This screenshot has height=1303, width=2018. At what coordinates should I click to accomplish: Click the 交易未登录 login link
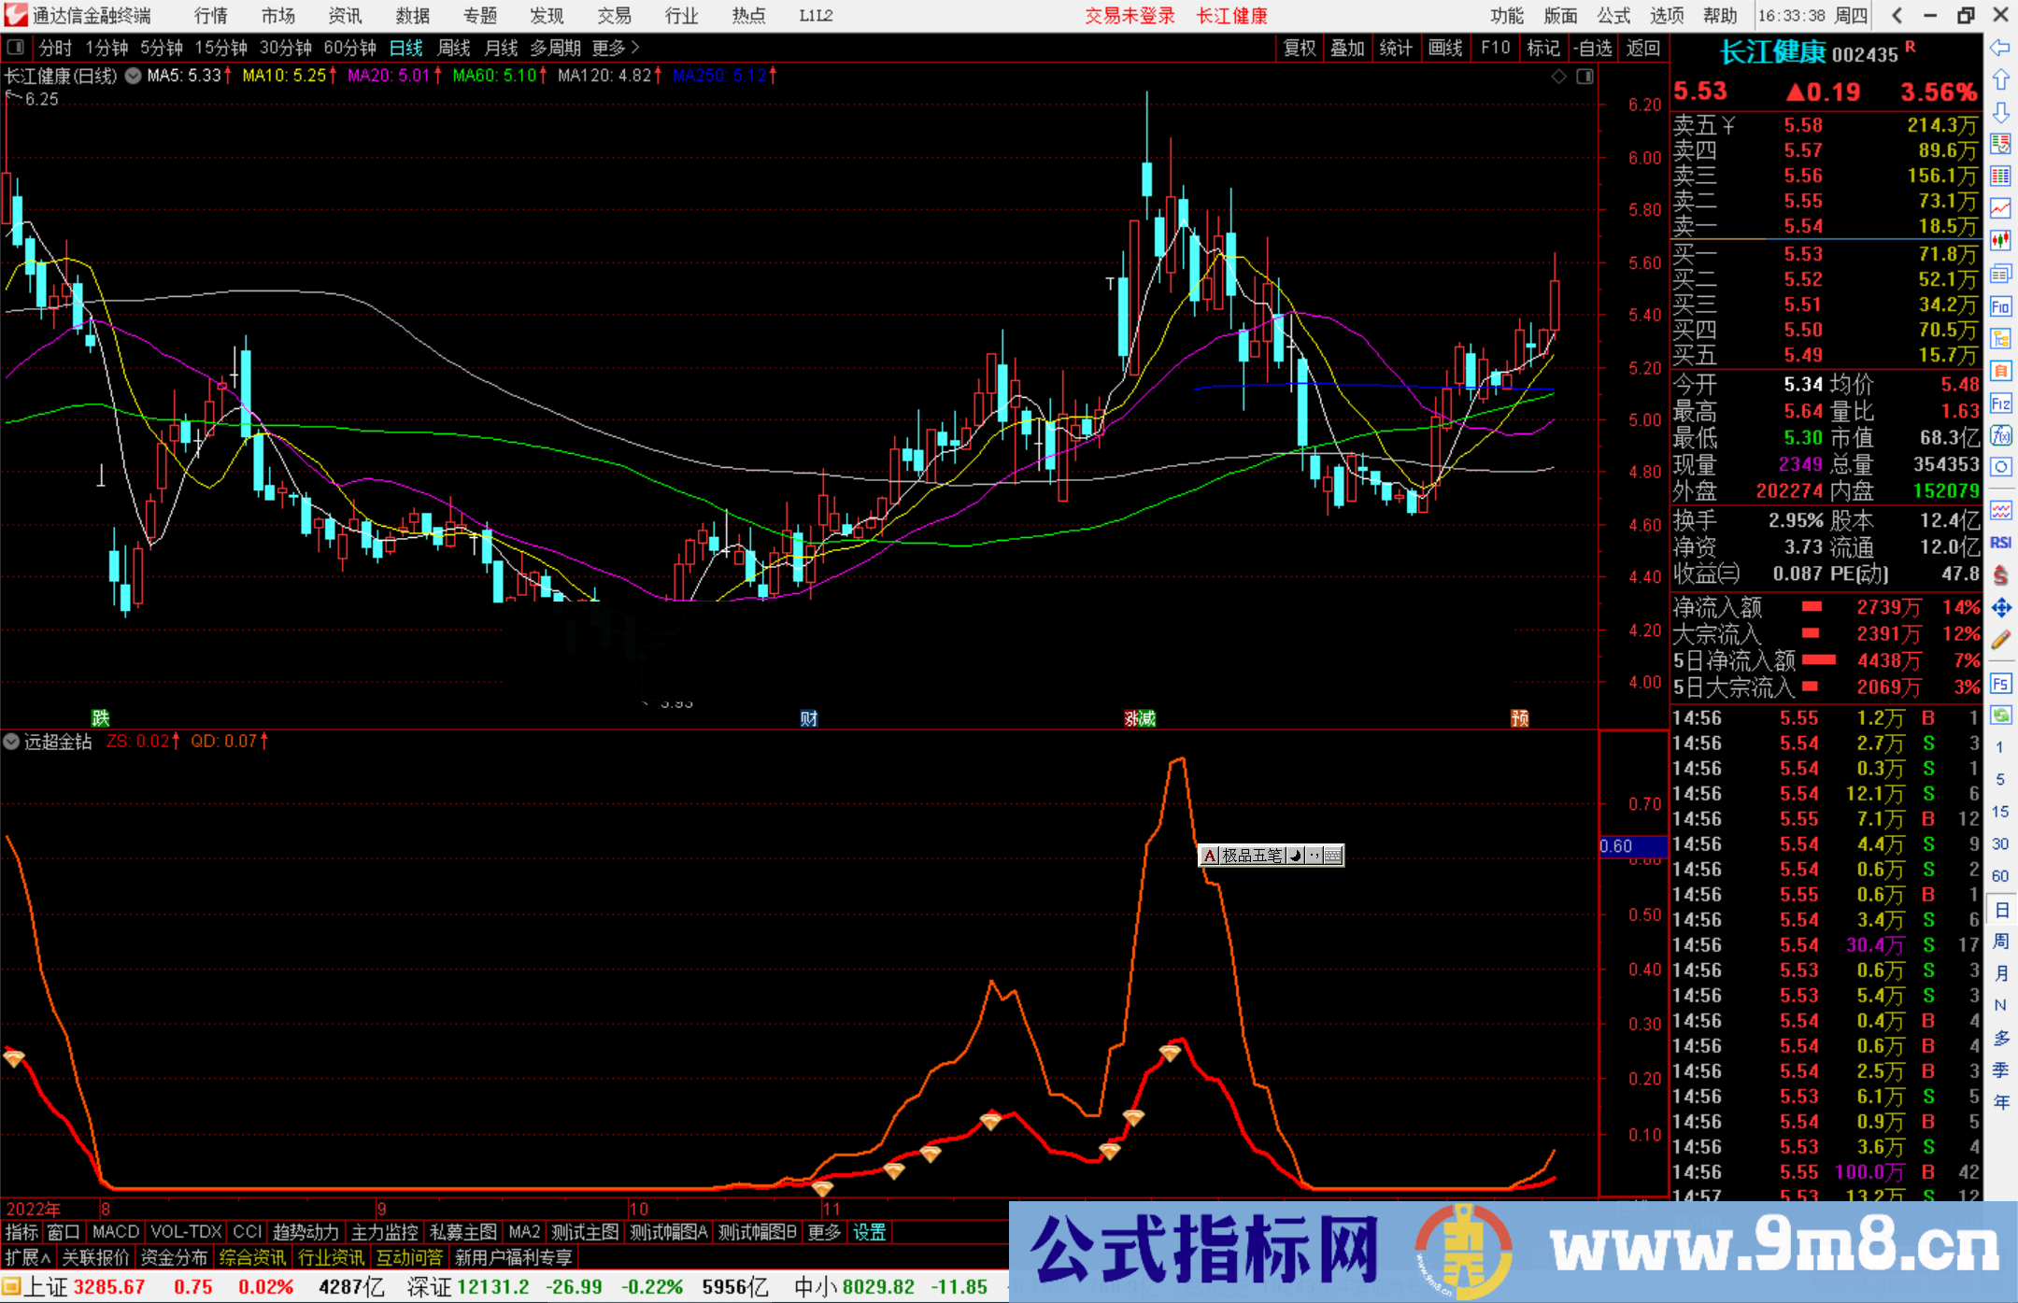click(1130, 15)
